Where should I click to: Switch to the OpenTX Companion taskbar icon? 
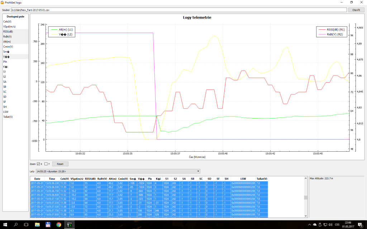point(69,225)
